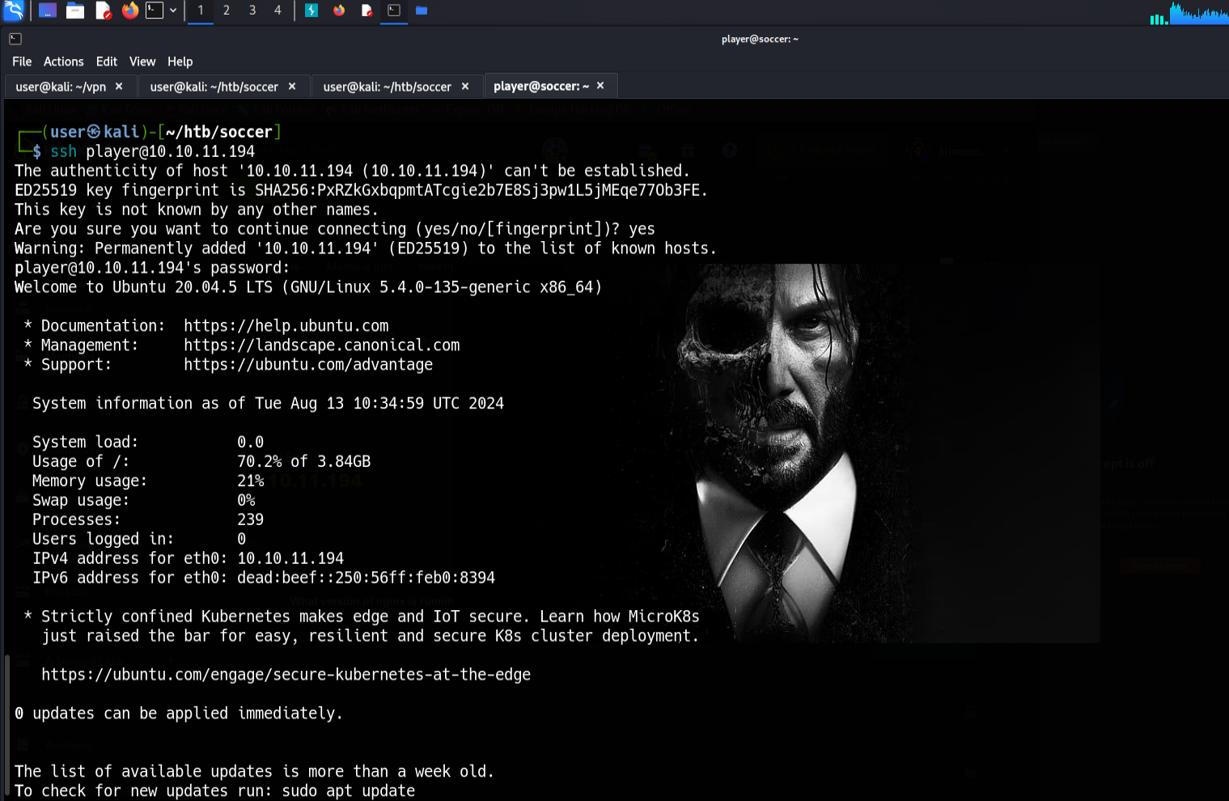Open the Kali applications menu
The image size is (1229, 801).
pyautogui.click(x=14, y=11)
